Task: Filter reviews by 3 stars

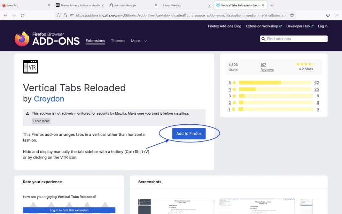Action: pyautogui.click(x=232, y=96)
